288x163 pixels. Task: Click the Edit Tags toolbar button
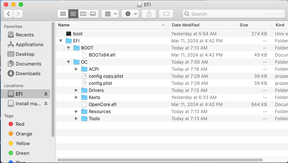[x=166, y=14]
